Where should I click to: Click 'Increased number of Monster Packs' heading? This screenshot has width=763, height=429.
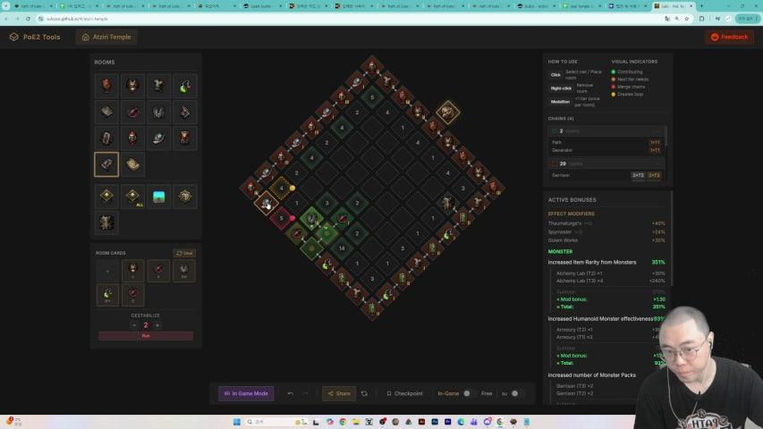point(592,375)
